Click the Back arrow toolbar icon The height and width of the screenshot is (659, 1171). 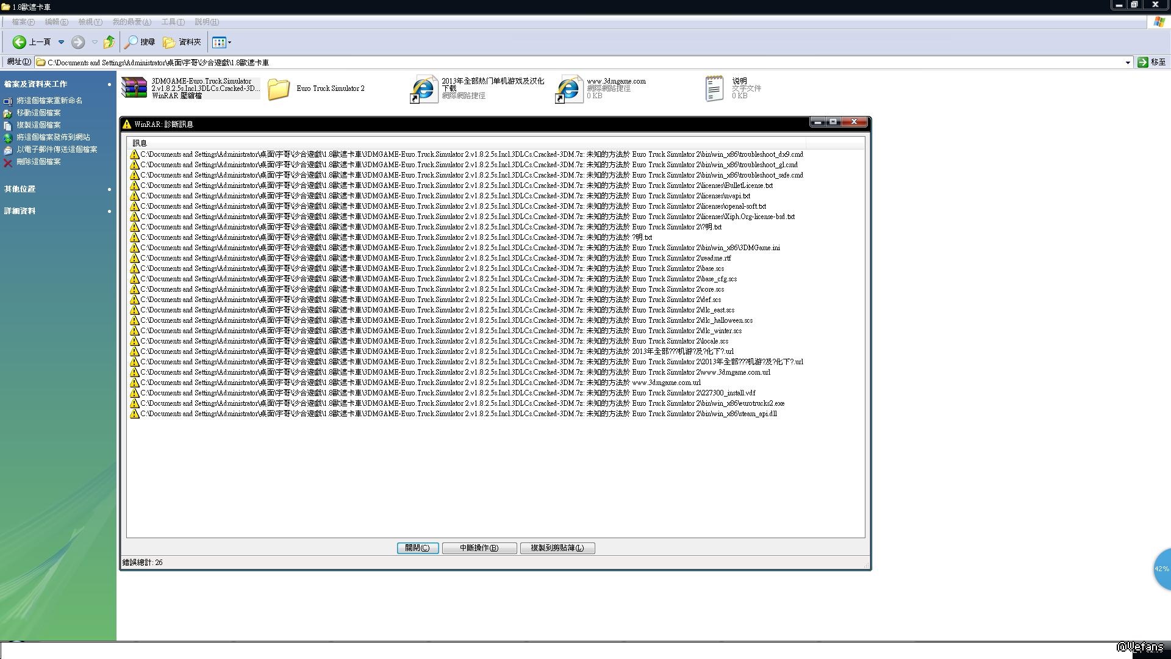tap(20, 42)
